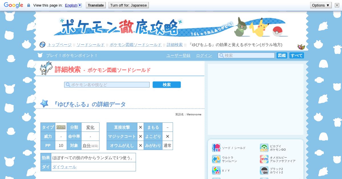Click the Translate button

96,5
